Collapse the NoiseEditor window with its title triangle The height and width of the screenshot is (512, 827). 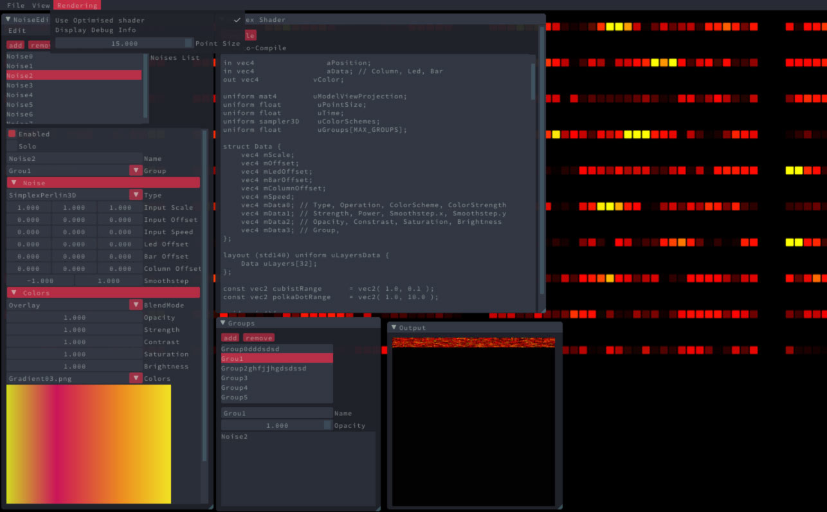coord(8,20)
